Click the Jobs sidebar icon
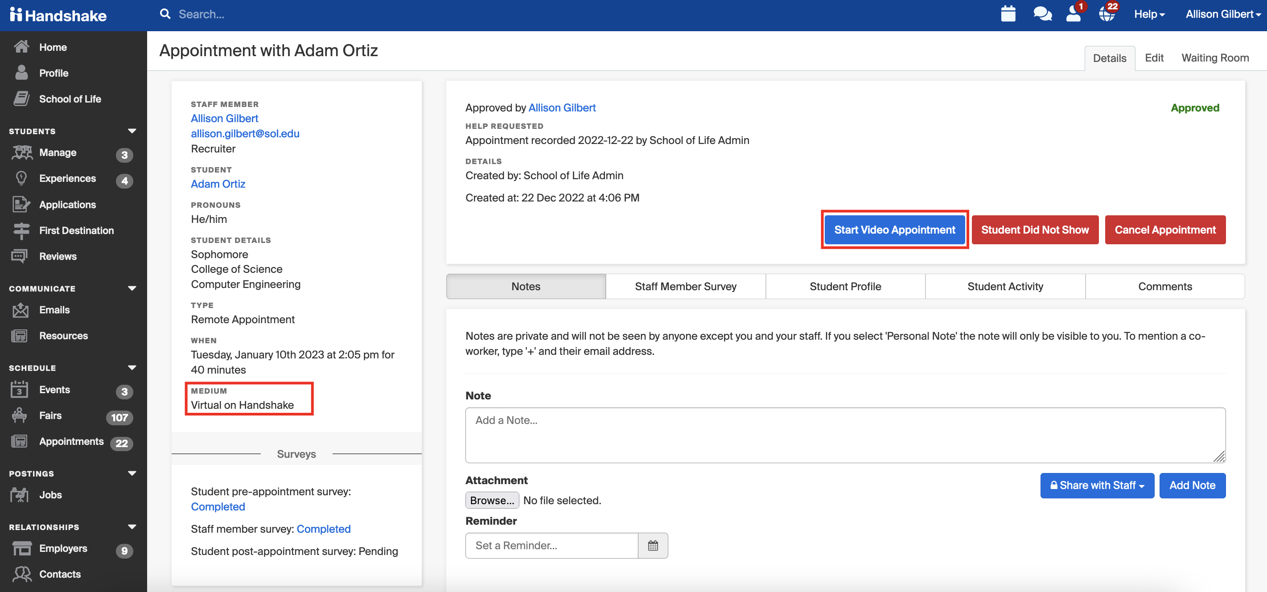Image resolution: width=1267 pixels, height=592 pixels. [x=20, y=495]
